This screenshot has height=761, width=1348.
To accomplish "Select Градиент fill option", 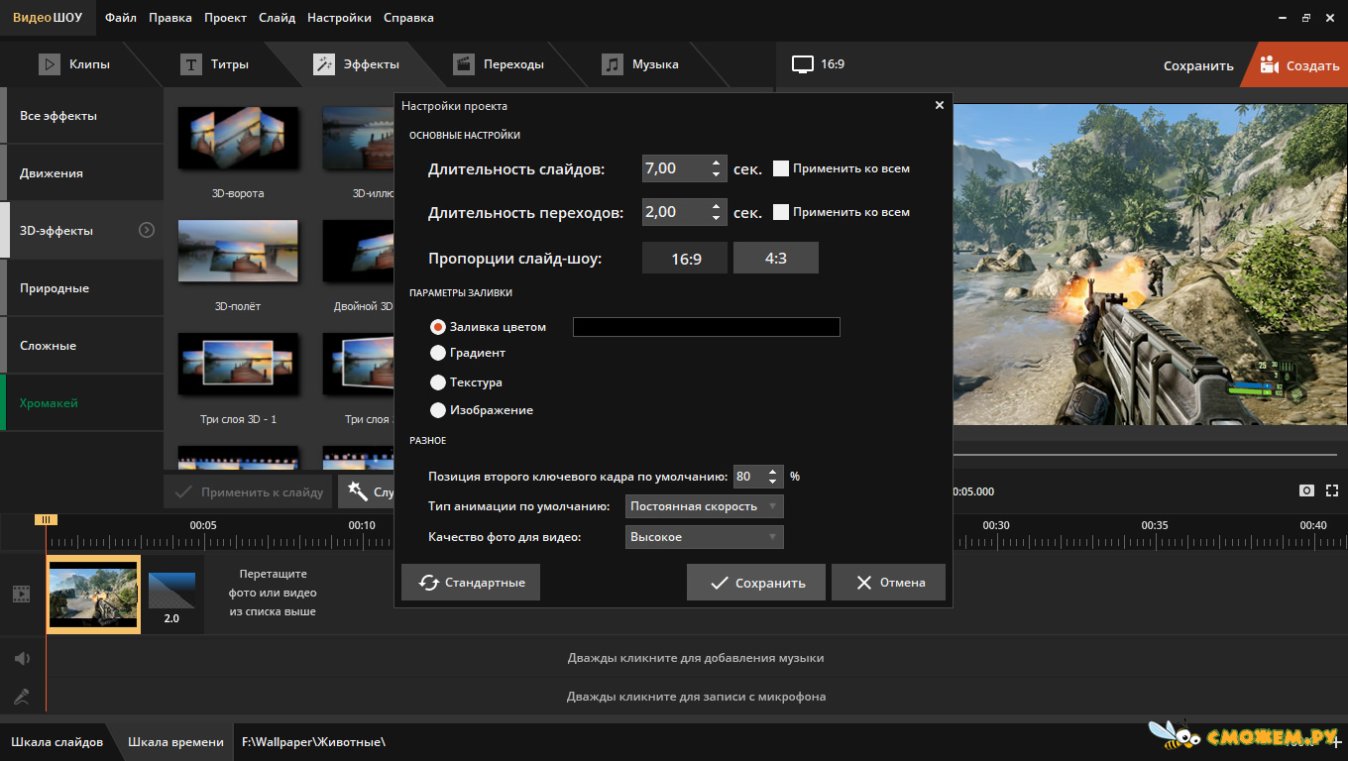I will (438, 353).
